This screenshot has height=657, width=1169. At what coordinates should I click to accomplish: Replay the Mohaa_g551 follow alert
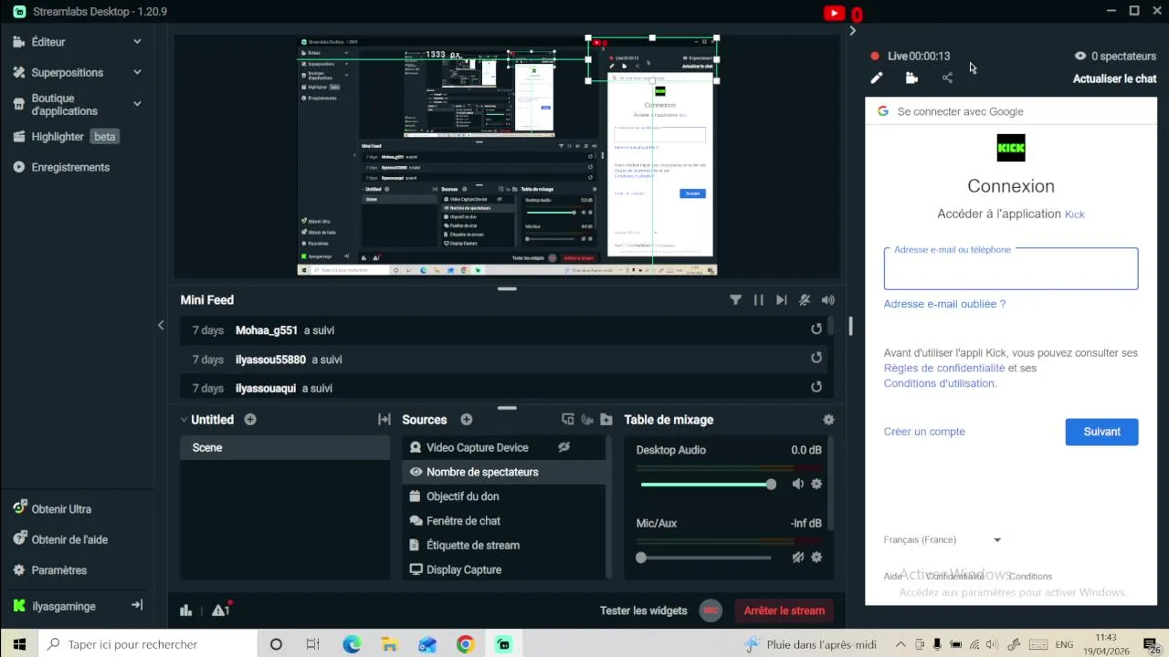(x=816, y=329)
